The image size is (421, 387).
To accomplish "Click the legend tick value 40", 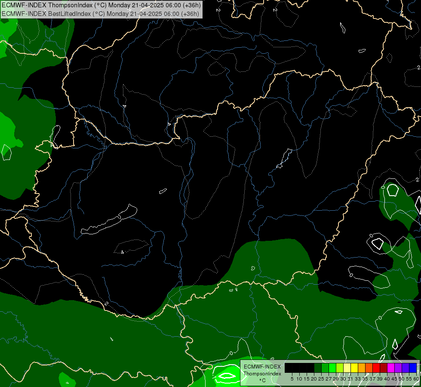I will [x=387, y=379].
